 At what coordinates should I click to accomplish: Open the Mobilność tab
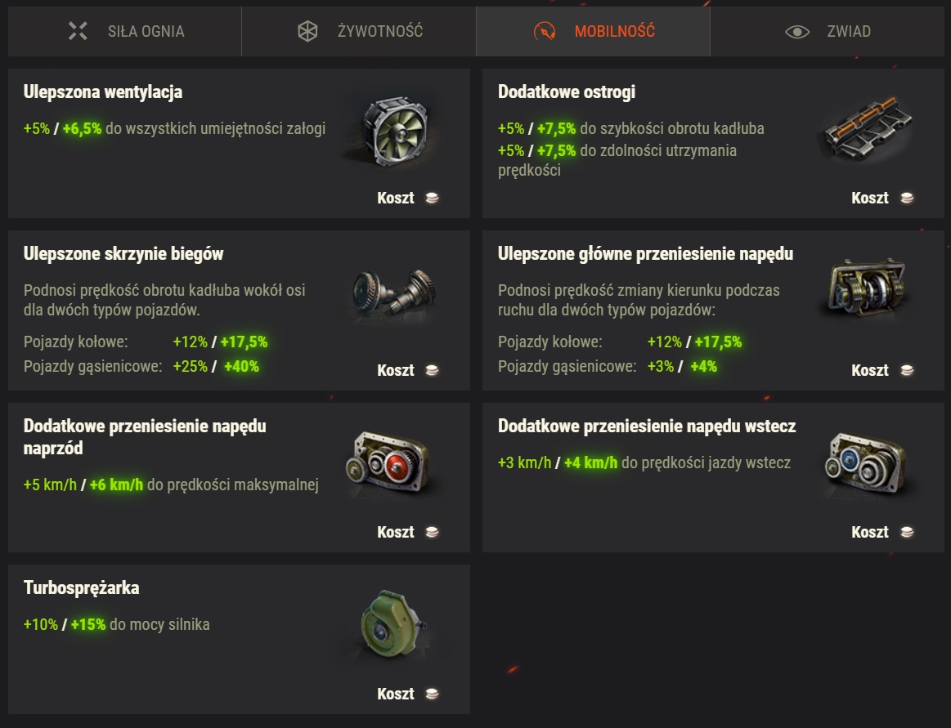tap(593, 32)
